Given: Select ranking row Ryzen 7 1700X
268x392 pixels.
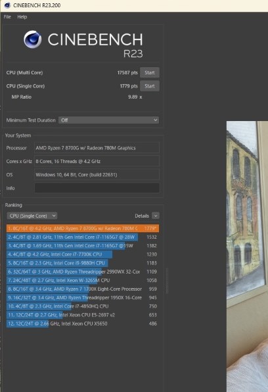Looking at the screenshot, I should [x=83, y=289].
